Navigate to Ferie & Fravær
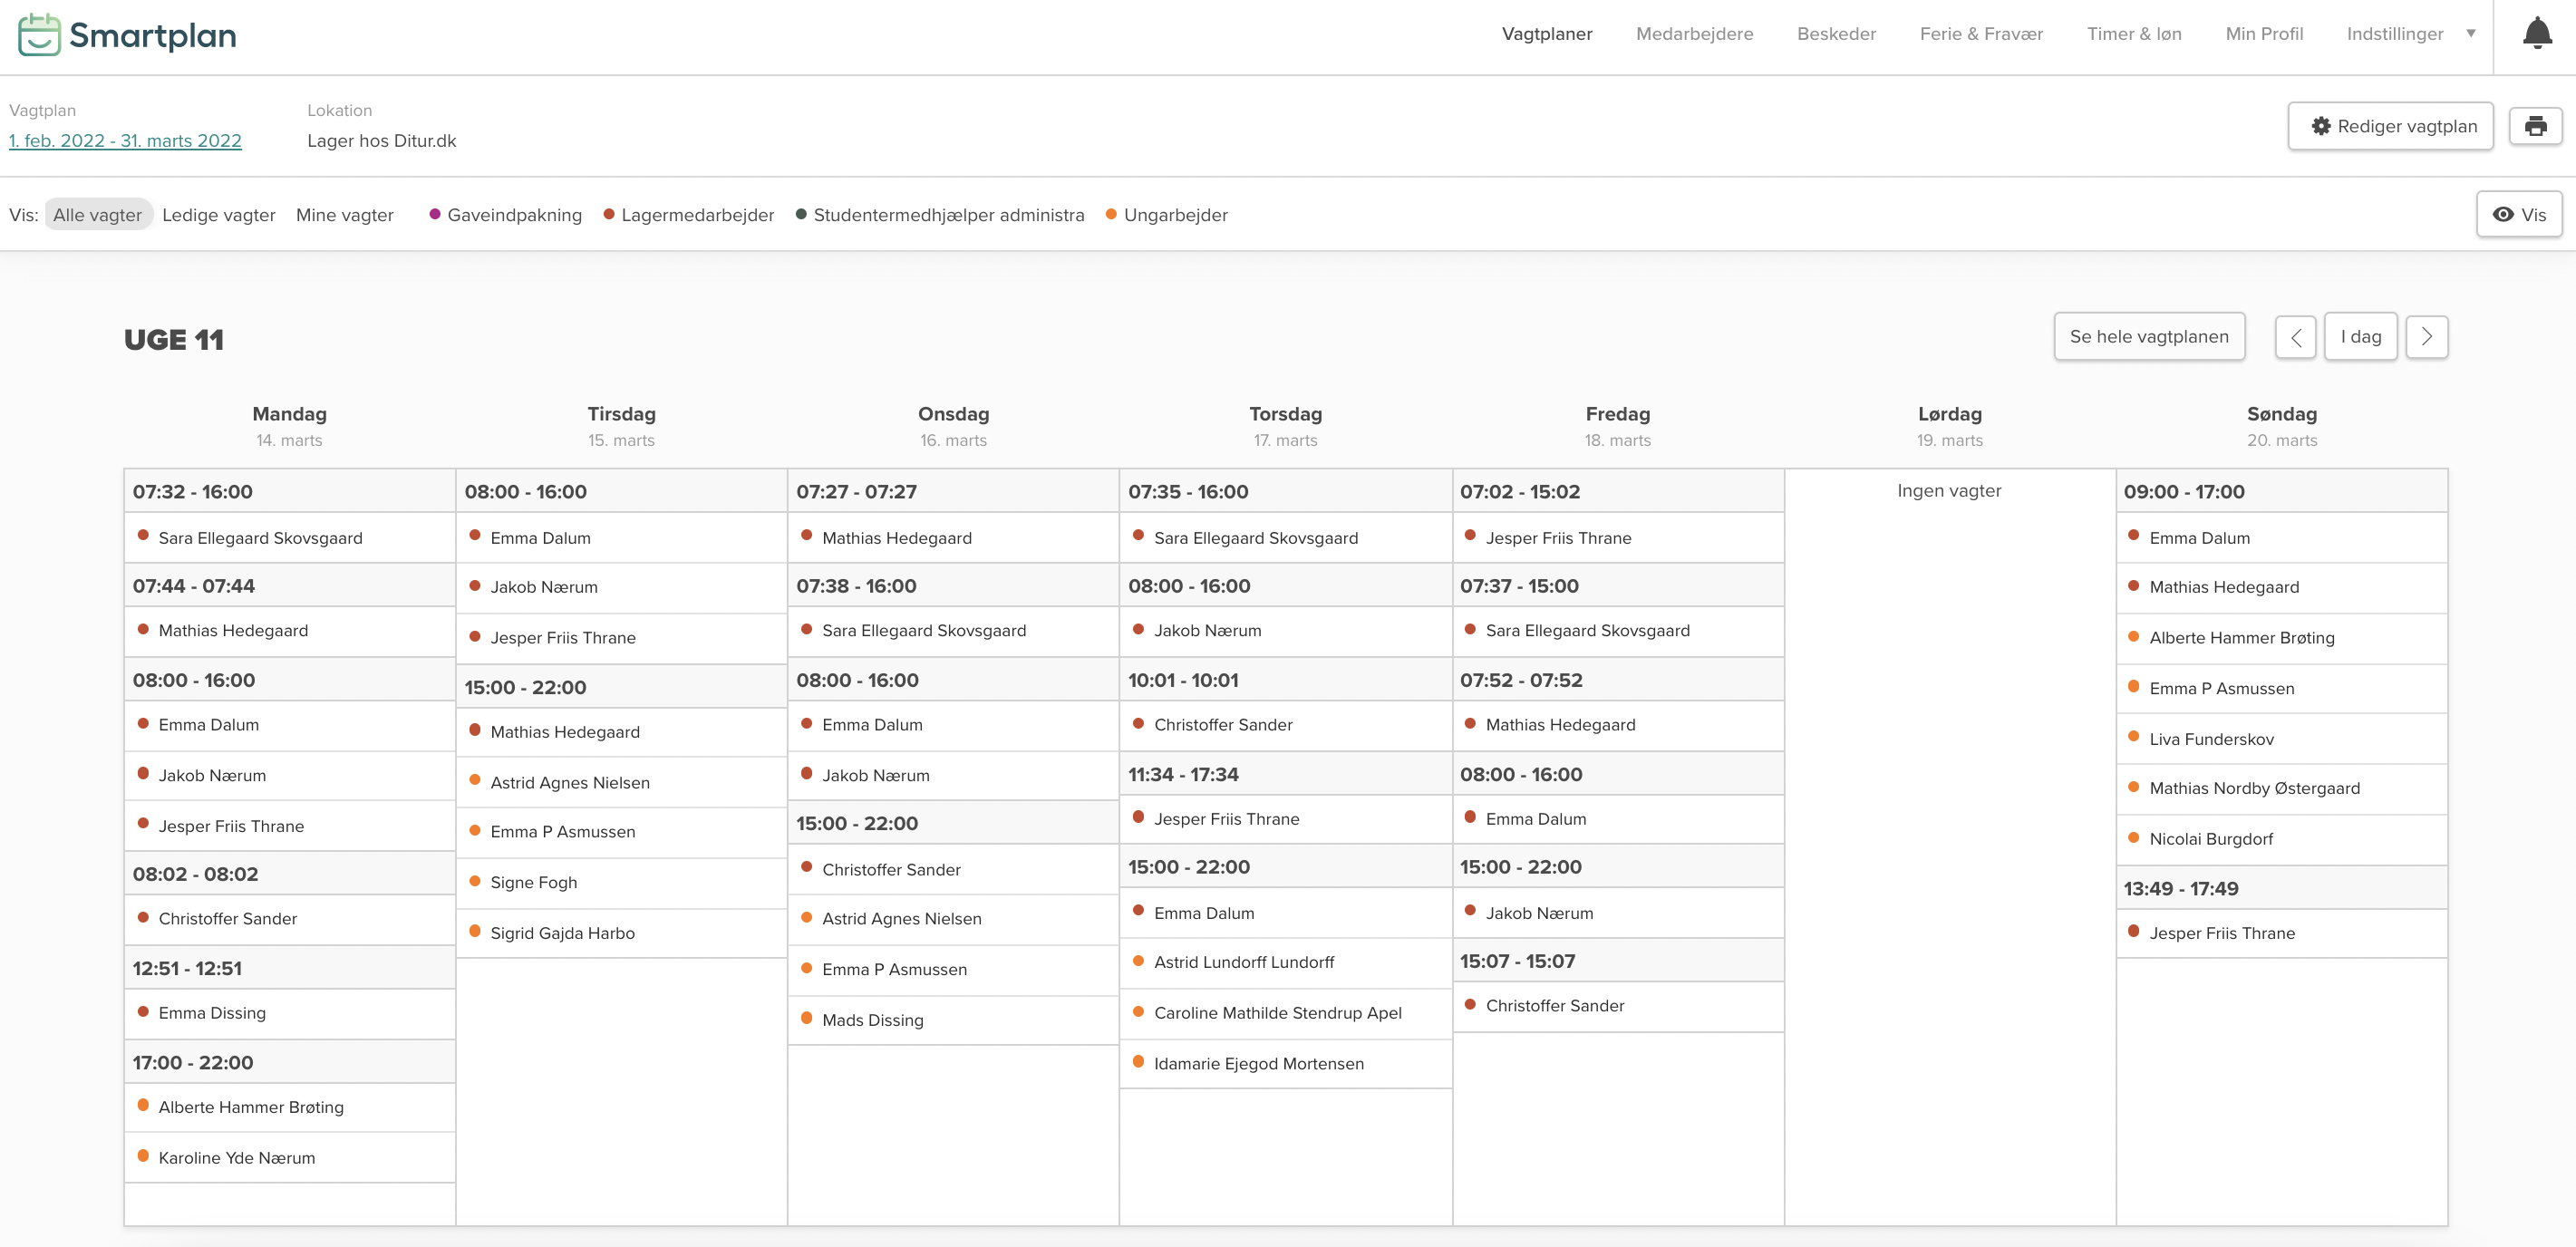Screen dimensions: 2576x1247 click(1981, 33)
